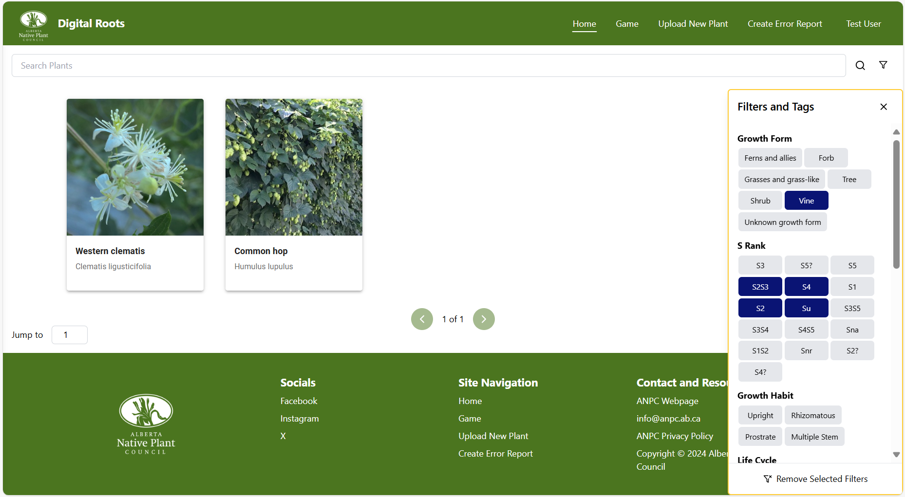This screenshot has height=497, width=905.
Task: Go to Upload New Plant page
Action: pos(693,24)
